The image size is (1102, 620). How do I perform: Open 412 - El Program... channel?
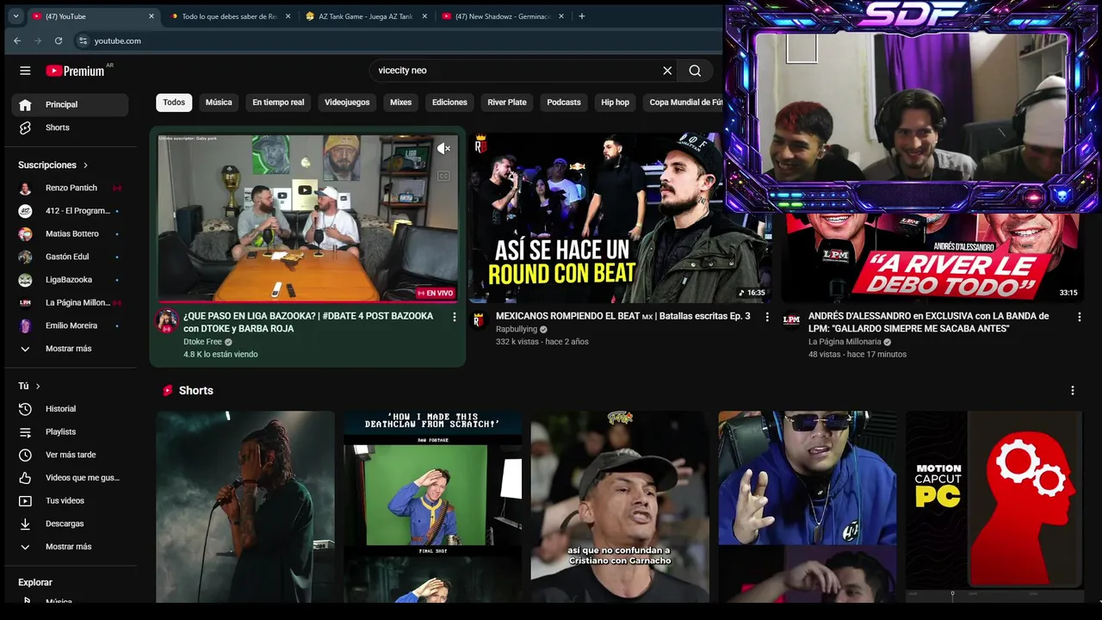point(70,211)
